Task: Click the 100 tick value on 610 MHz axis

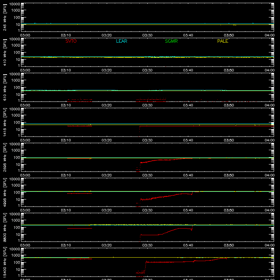Action: (17, 87)
